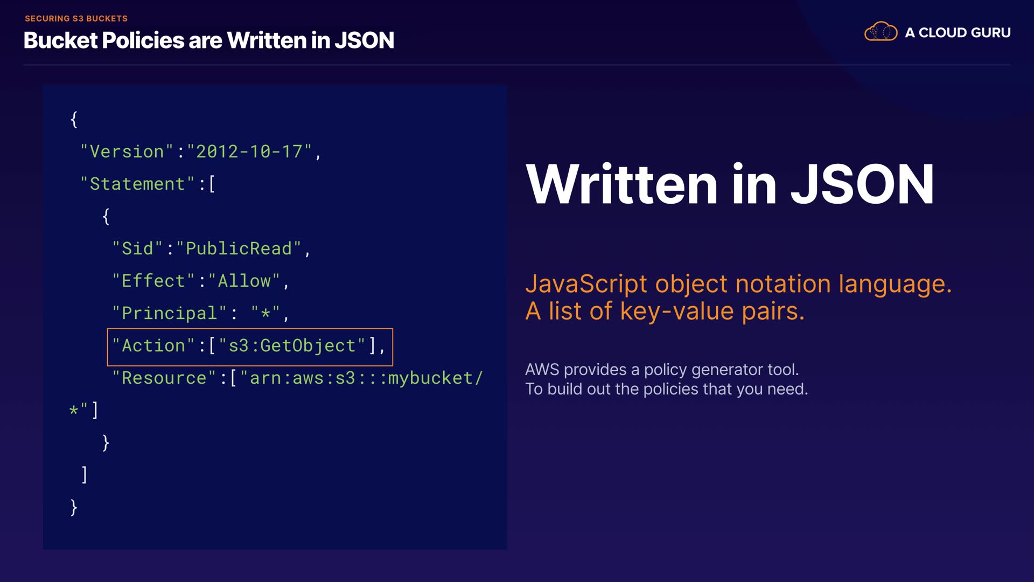The width and height of the screenshot is (1034, 582).
Task: Click the build out the policies sentence
Action: 666,389
